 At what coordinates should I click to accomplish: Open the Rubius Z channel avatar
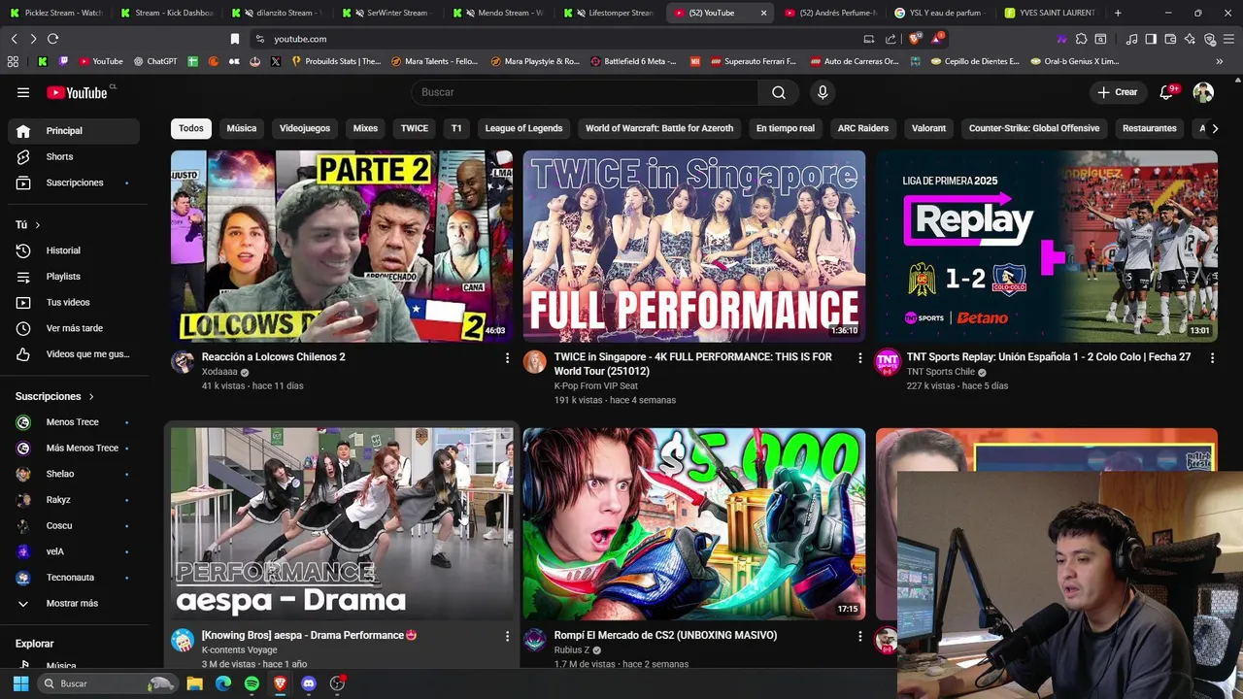point(535,640)
